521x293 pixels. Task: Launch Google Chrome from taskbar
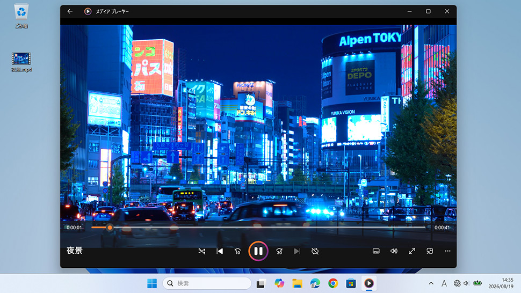point(333,283)
